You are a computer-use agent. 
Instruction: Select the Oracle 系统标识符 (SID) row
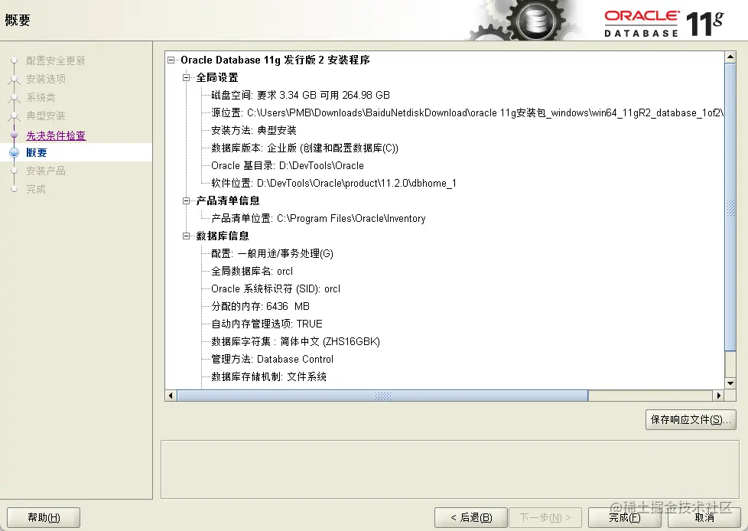click(276, 289)
